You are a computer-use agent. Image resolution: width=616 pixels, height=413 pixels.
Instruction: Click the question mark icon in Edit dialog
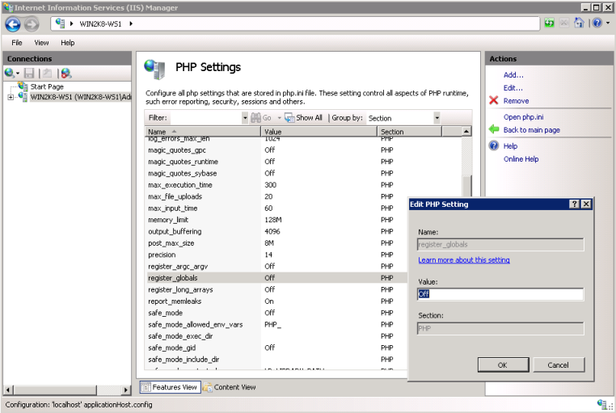[x=574, y=204]
